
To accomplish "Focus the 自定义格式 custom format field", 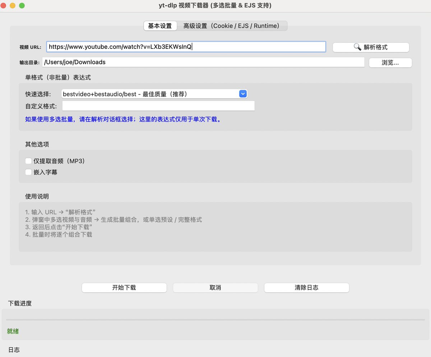I will tap(158, 105).
